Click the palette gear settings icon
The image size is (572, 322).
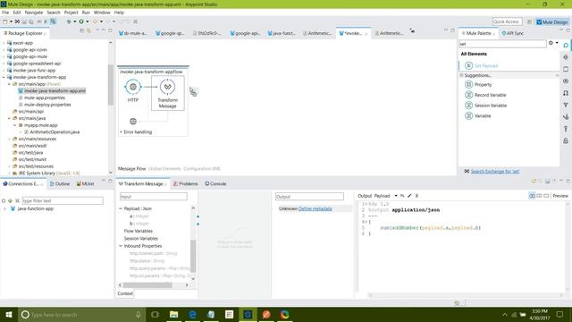[x=551, y=43]
